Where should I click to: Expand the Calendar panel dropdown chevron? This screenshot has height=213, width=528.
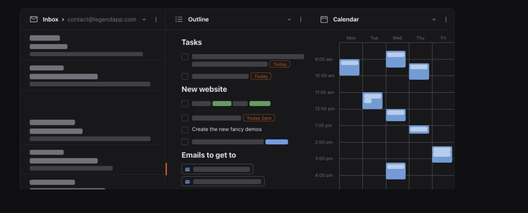[x=434, y=20]
